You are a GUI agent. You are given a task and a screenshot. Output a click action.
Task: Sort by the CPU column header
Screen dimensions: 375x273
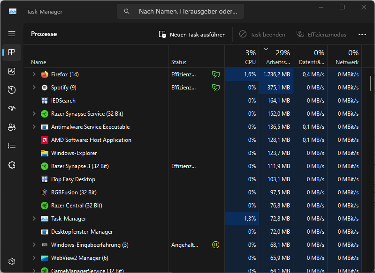tap(242, 56)
